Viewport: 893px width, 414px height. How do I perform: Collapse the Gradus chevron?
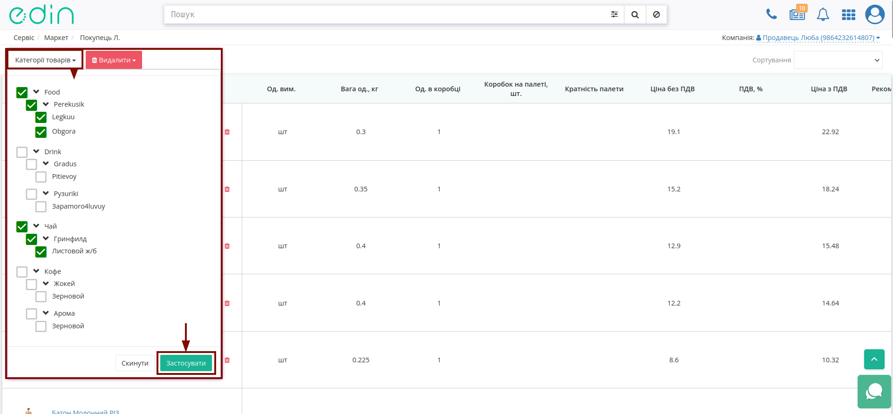(46, 163)
